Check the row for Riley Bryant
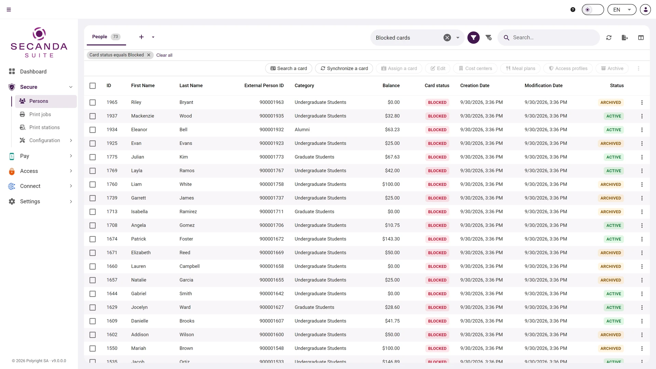The height and width of the screenshot is (369, 656). pyautogui.click(x=93, y=102)
